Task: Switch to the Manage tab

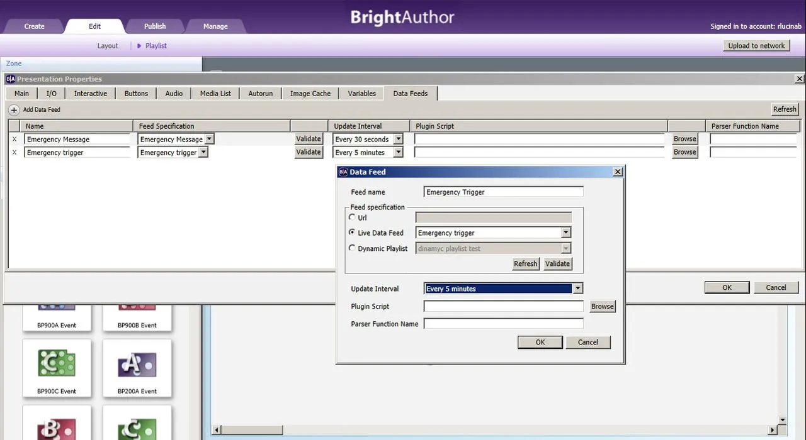Action: [215, 26]
